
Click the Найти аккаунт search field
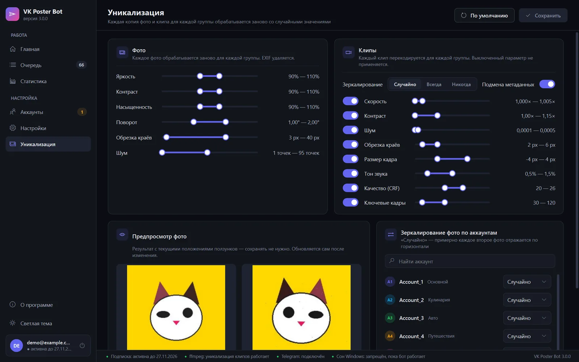(470, 261)
